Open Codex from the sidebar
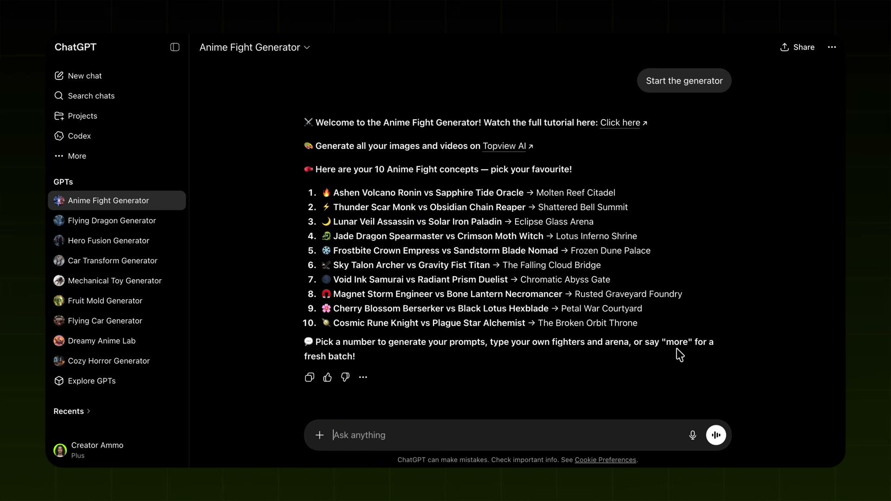891x501 pixels. (x=117, y=136)
